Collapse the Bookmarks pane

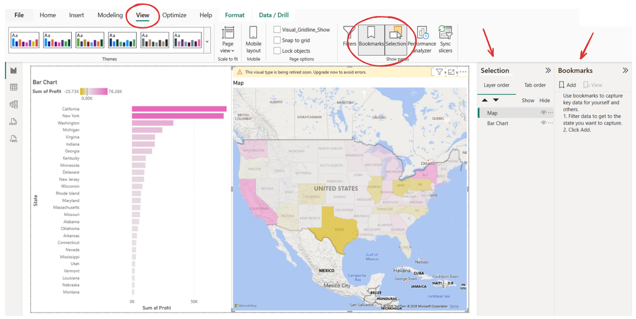625,70
